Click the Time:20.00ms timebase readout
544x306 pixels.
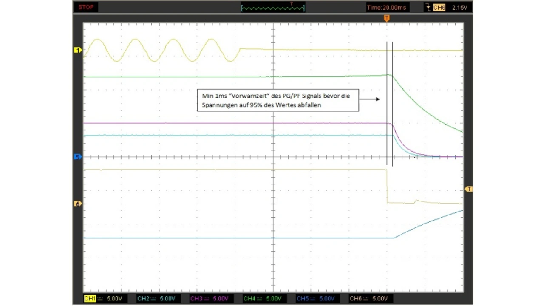click(387, 8)
